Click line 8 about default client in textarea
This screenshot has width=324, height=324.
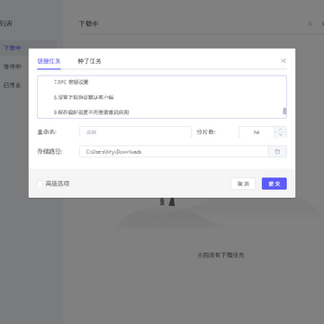(84, 97)
